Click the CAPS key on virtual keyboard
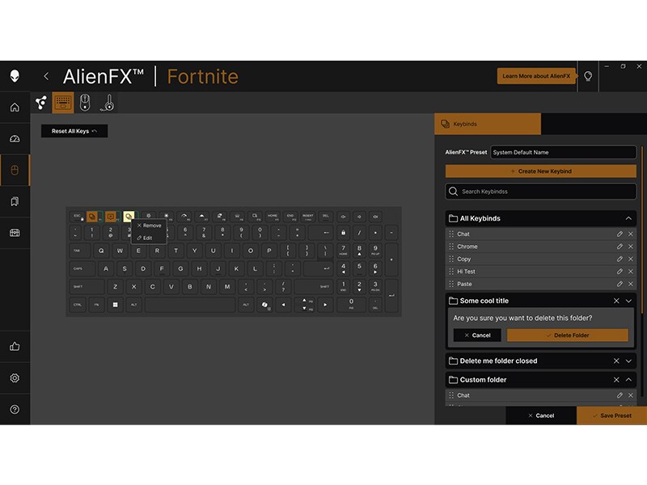 (x=82, y=268)
